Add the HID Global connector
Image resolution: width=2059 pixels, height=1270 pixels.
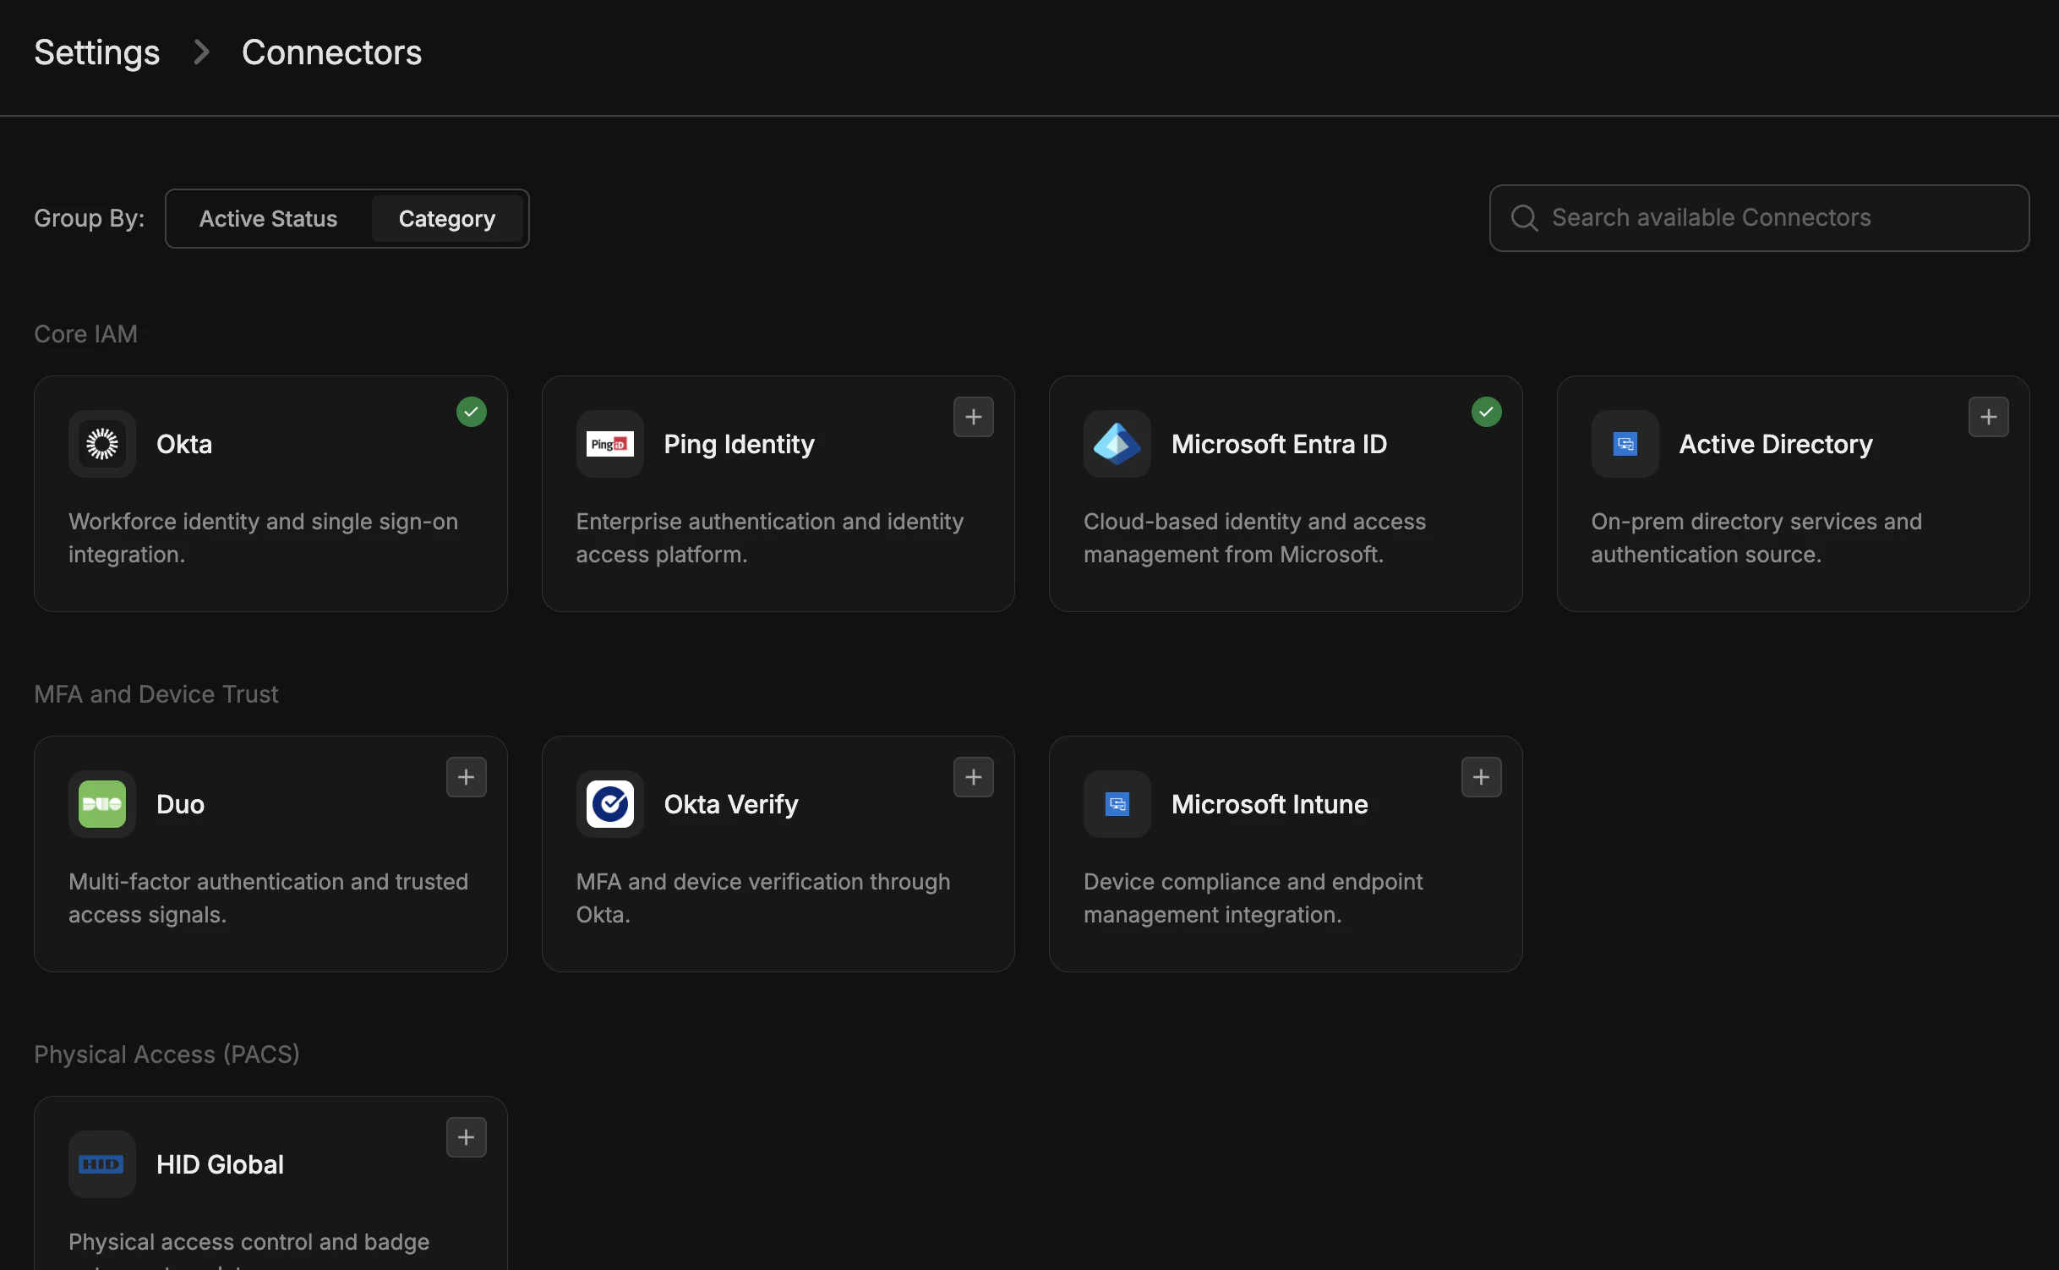(467, 1137)
